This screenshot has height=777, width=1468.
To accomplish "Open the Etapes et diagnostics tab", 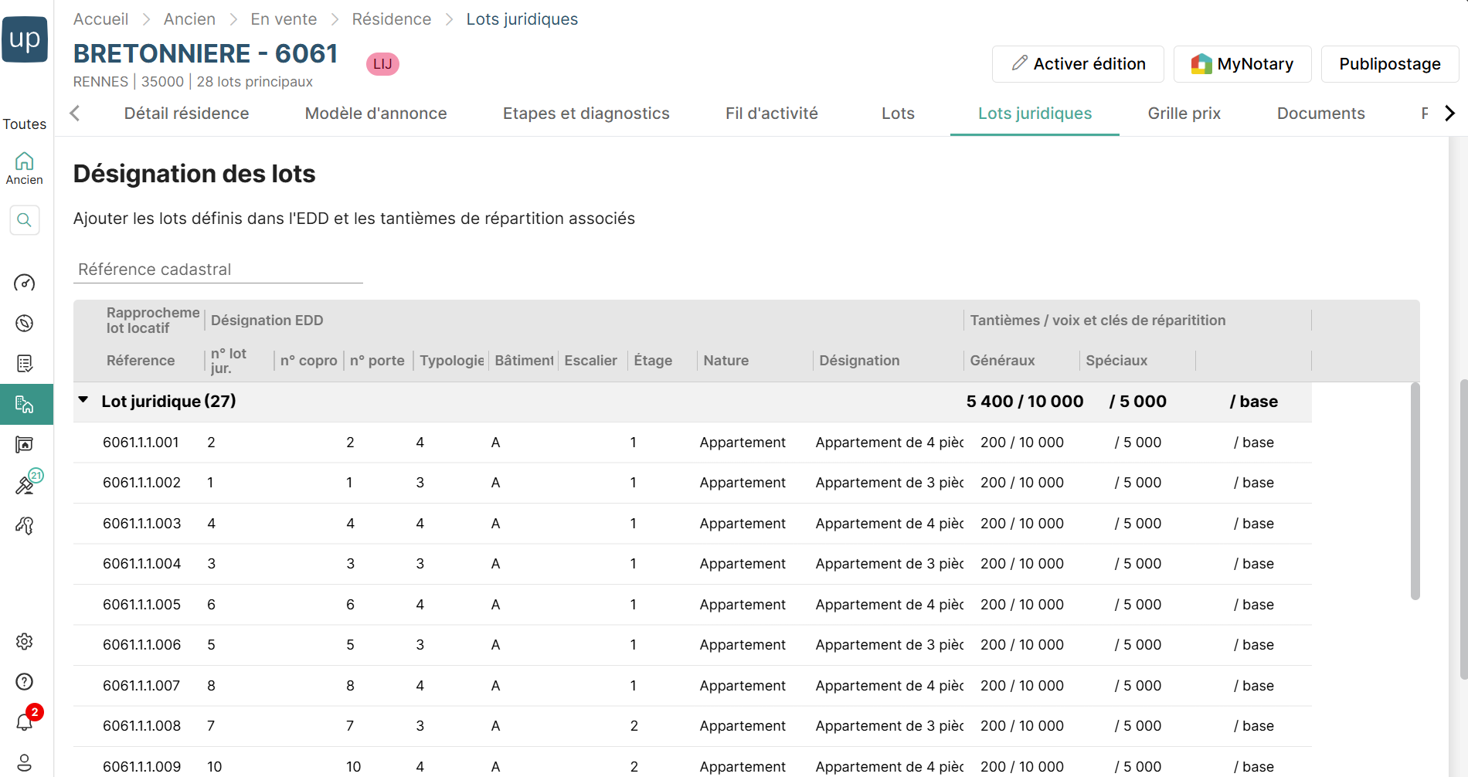I will pos(586,114).
